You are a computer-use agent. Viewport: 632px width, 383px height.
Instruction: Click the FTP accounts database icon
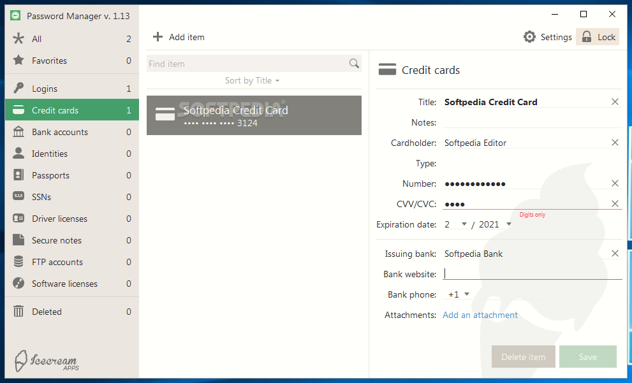pyautogui.click(x=18, y=261)
